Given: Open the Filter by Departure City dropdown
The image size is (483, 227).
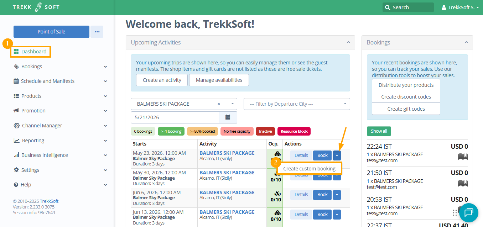Looking at the screenshot, I should point(297,104).
